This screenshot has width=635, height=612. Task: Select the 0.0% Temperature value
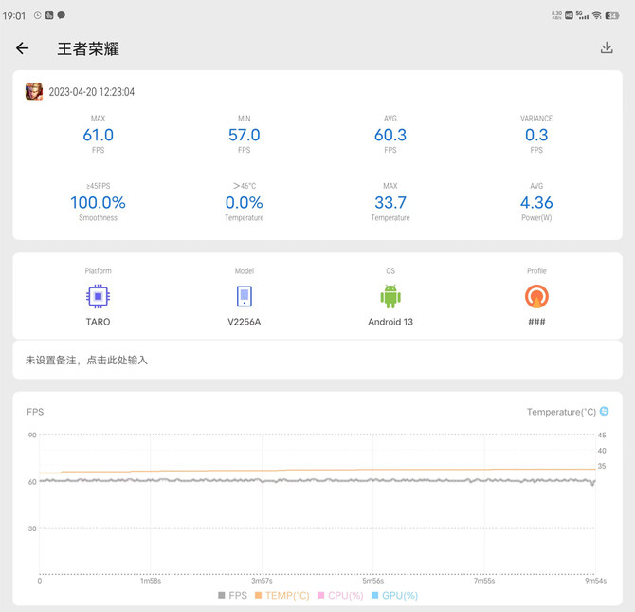[245, 203]
